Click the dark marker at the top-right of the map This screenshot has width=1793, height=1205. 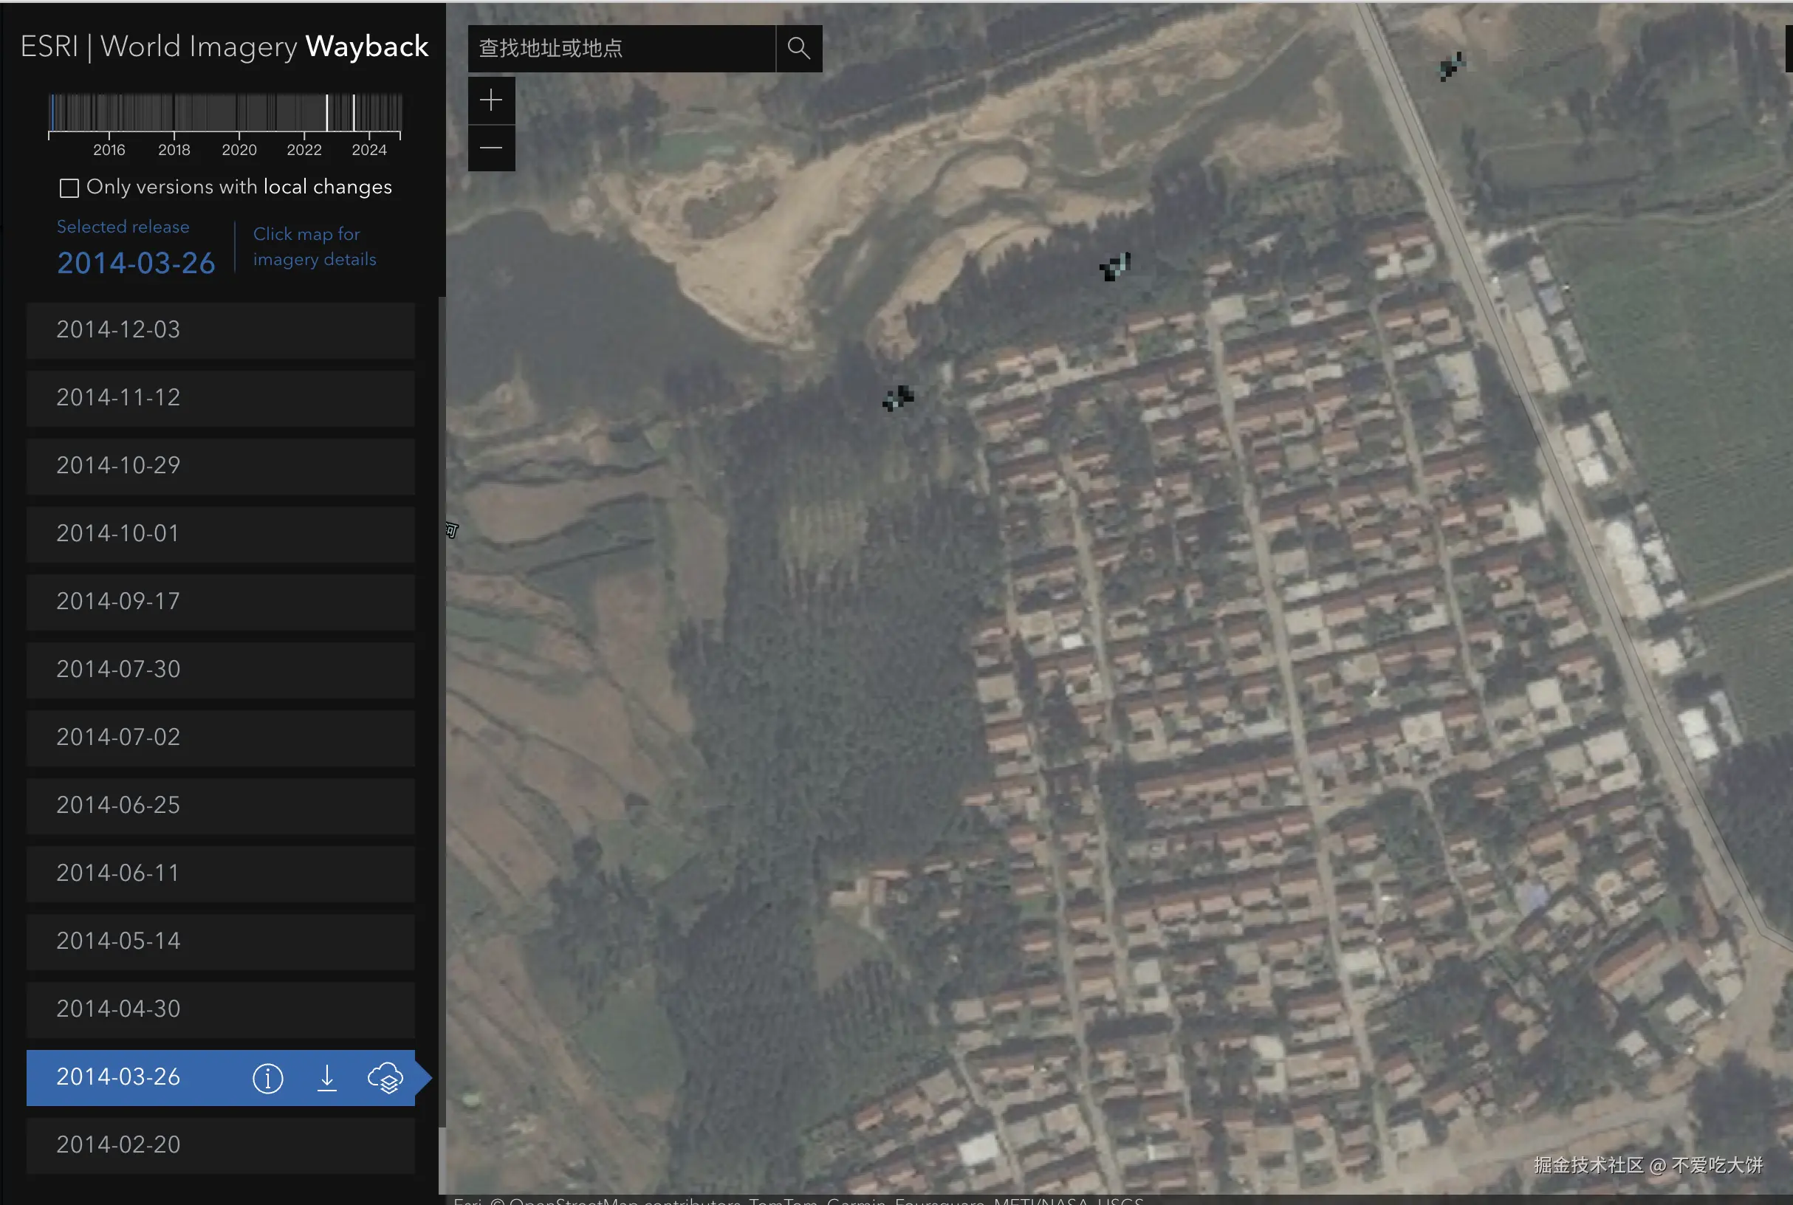pos(1451,67)
